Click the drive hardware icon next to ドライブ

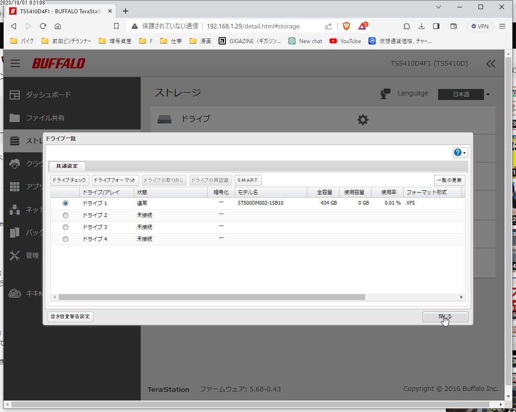coord(165,119)
